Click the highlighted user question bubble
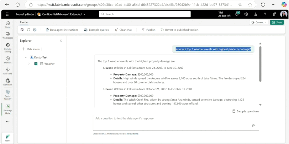289x144 pixels. pyautogui.click(x=213, y=49)
